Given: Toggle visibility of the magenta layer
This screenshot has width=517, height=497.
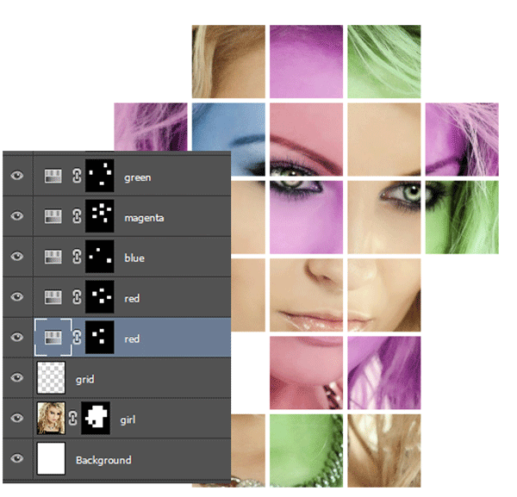Looking at the screenshot, I should (x=16, y=217).
